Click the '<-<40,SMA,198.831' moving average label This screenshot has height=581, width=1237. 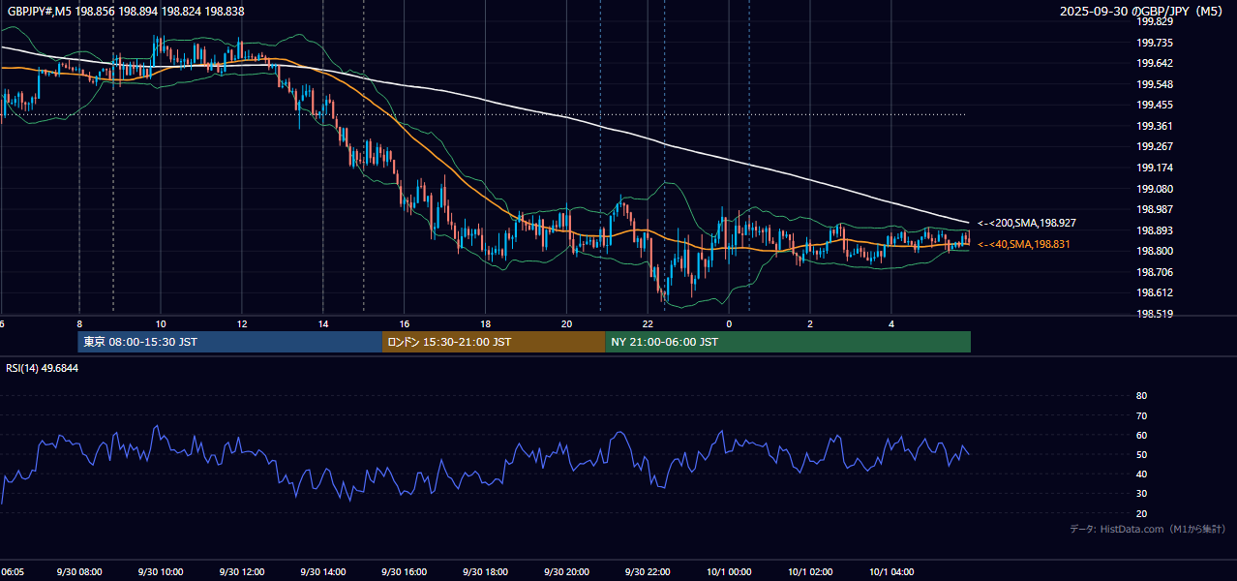(x=1024, y=244)
